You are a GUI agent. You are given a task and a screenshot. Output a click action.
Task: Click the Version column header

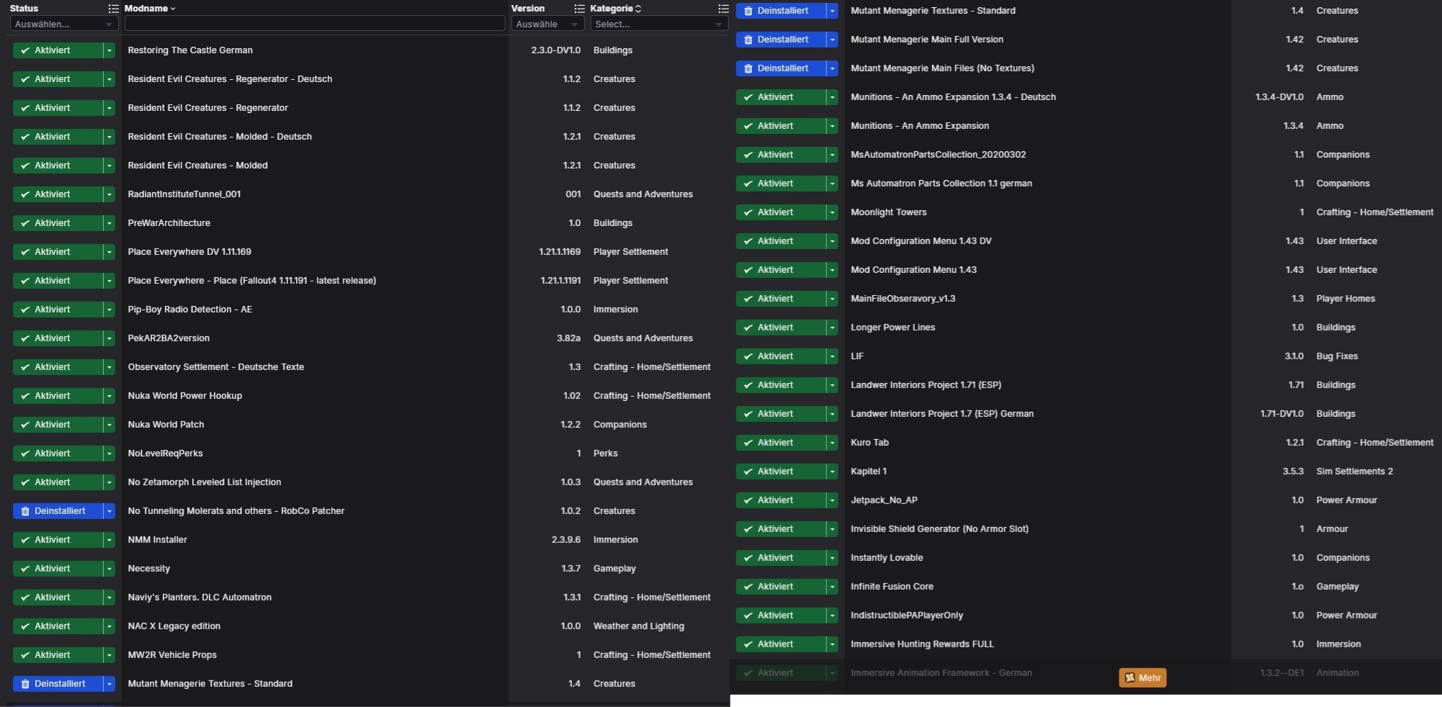pyautogui.click(x=528, y=9)
